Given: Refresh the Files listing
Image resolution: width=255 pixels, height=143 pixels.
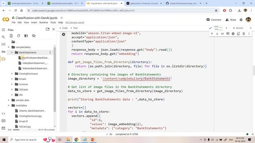Looking at the screenshot, I should pos(19,36).
